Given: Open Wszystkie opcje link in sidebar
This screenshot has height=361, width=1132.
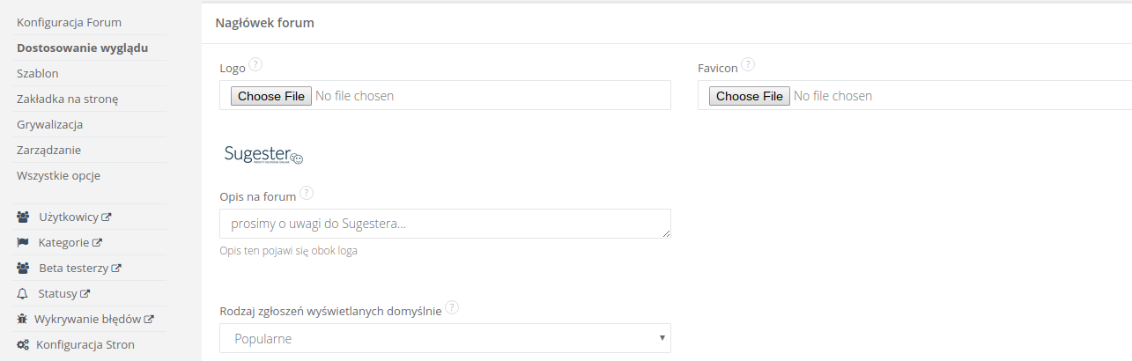Looking at the screenshot, I should pyautogui.click(x=58, y=175).
